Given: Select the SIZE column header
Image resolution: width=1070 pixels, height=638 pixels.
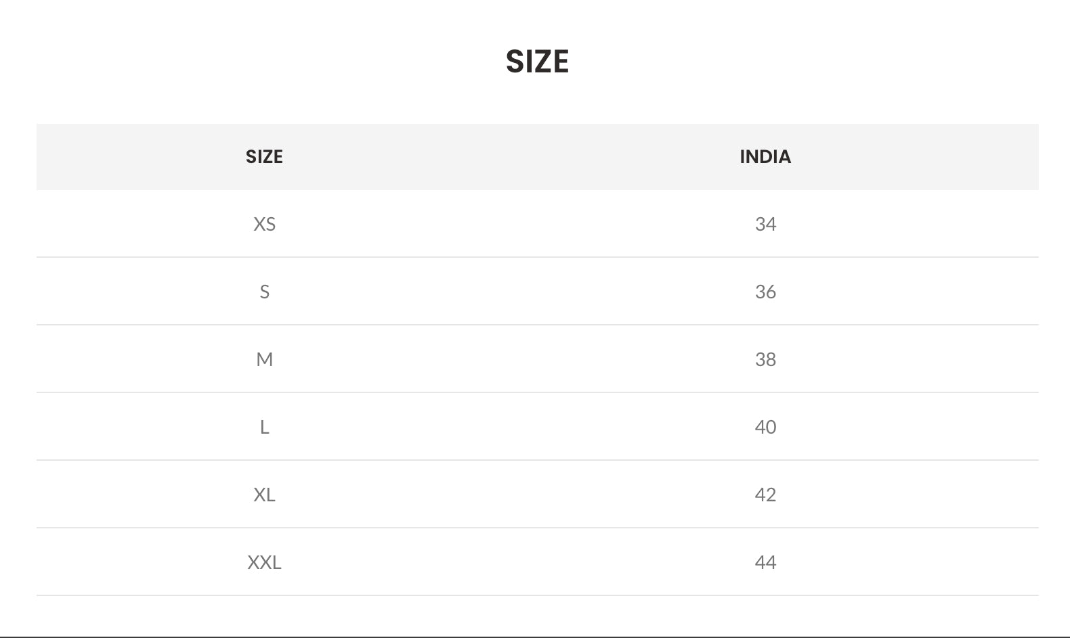Looking at the screenshot, I should tap(264, 157).
